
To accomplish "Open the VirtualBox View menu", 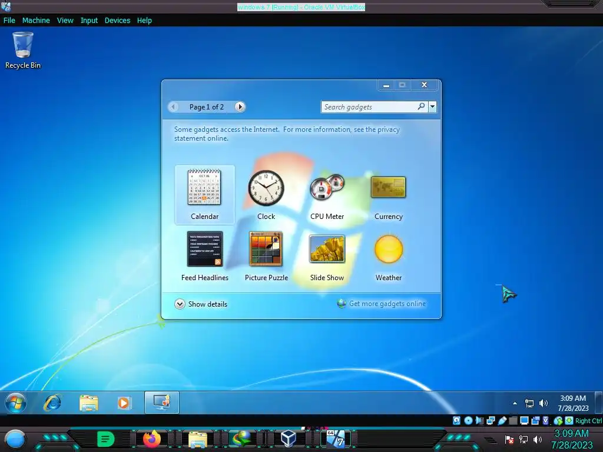I will click(65, 21).
